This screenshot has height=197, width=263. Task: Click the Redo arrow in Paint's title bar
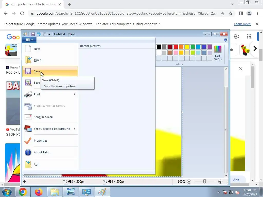coord(44,34)
